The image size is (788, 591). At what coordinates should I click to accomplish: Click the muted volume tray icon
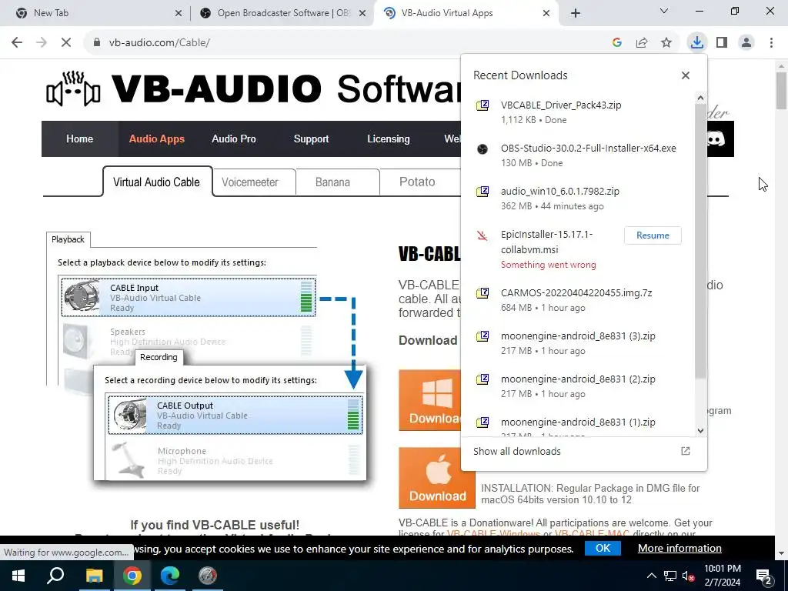click(x=688, y=576)
